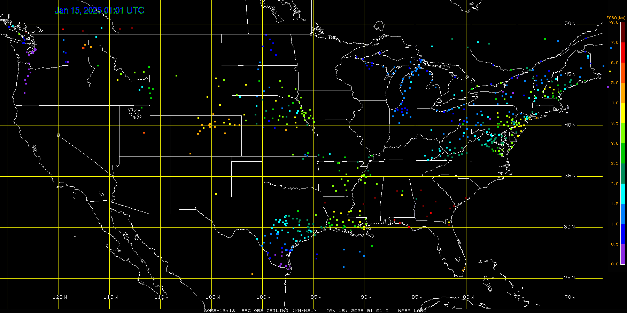Click the 'NASA LARC' footer credit
The image size is (627, 313).
point(412,311)
